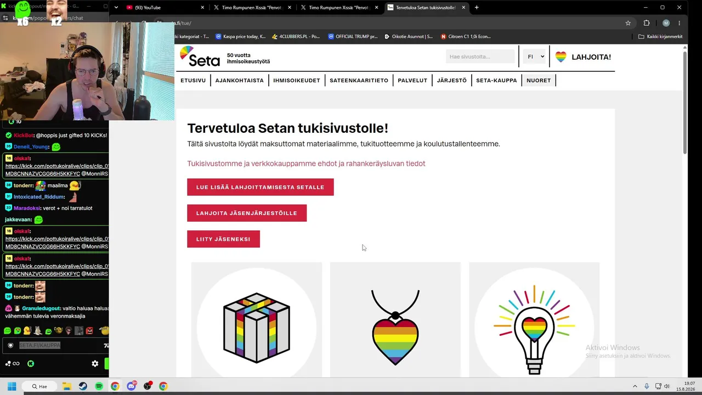The height and width of the screenshot is (395, 702).
Task: Click the shield badge icon in chat input
Action: [x=10, y=346]
